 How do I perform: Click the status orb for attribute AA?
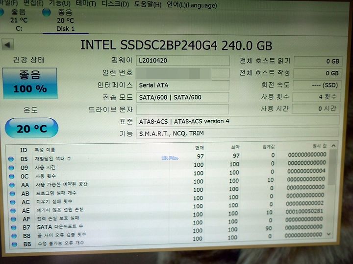[12, 185]
